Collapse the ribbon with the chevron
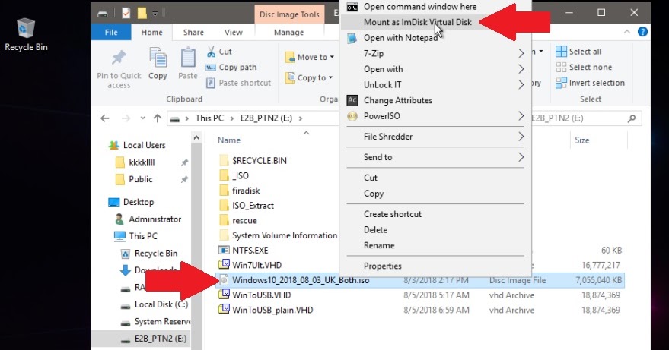This screenshot has height=350, width=669. (x=627, y=32)
